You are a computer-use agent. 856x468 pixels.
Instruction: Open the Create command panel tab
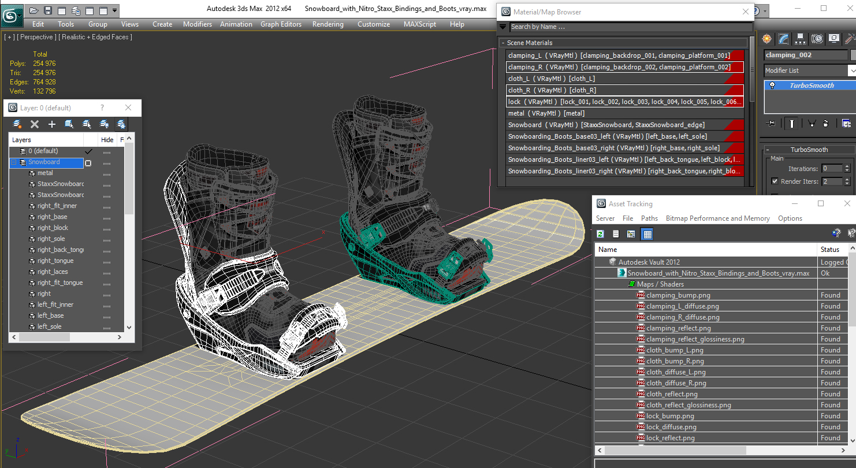[x=766, y=39]
